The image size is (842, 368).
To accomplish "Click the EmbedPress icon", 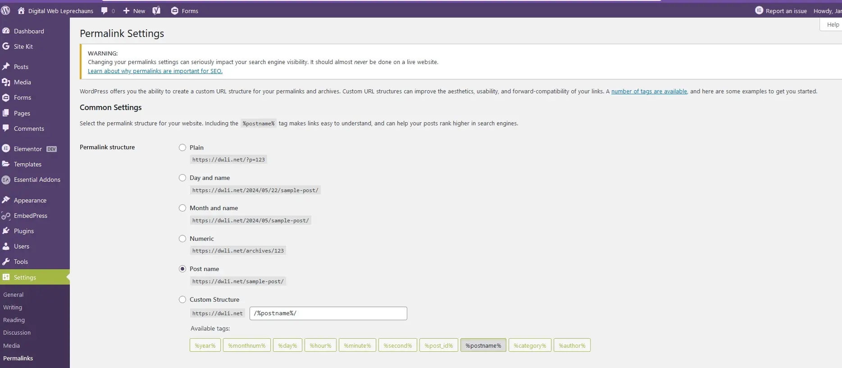I will tap(6, 216).
